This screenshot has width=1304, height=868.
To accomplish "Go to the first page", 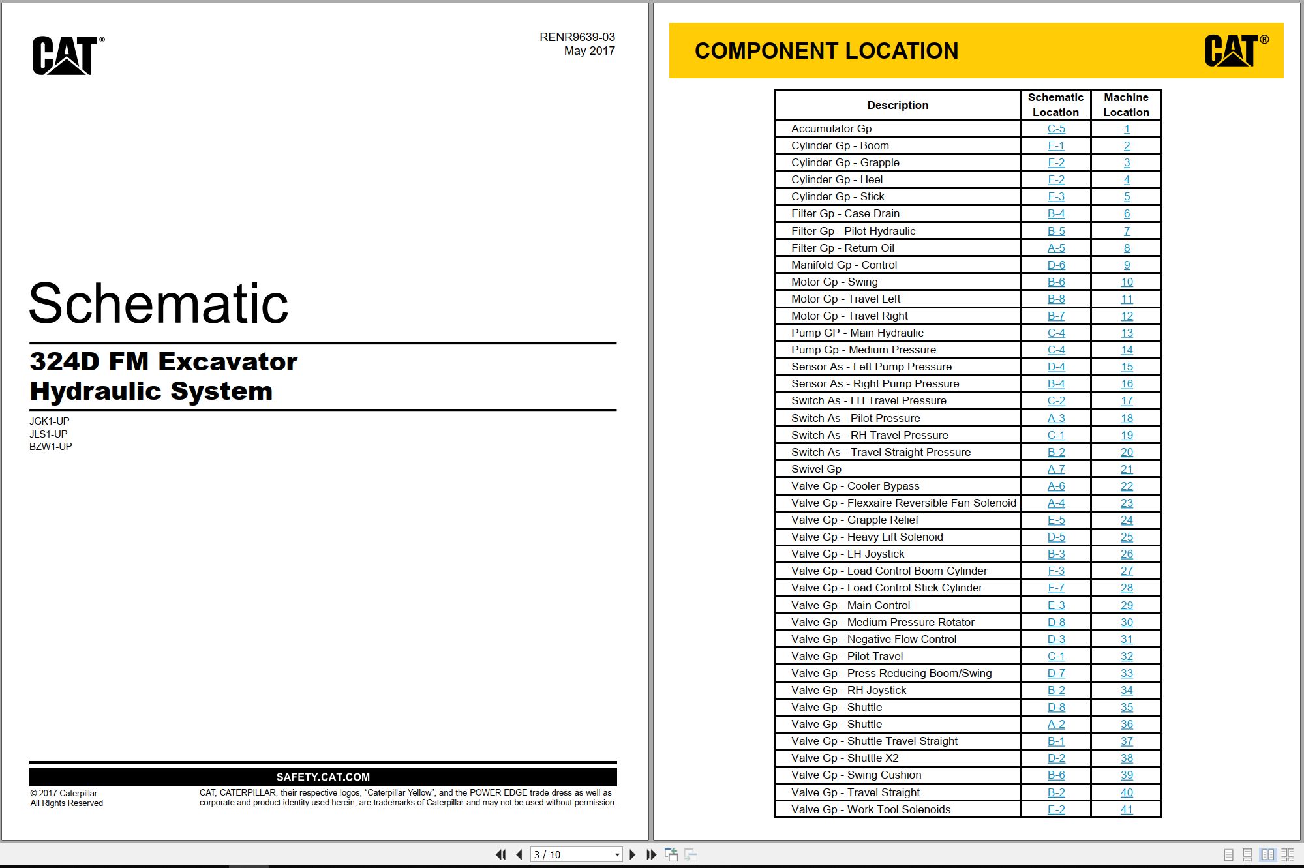I will [x=500, y=854].
